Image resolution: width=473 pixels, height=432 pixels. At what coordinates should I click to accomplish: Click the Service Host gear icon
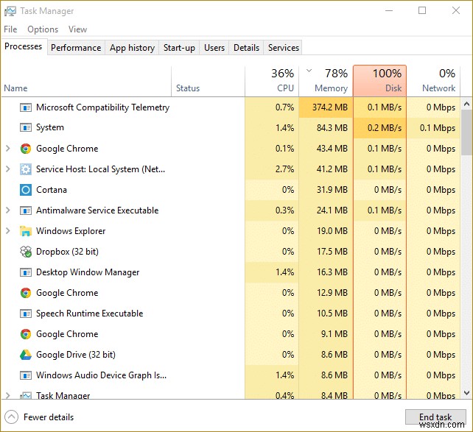click(26, 169)
